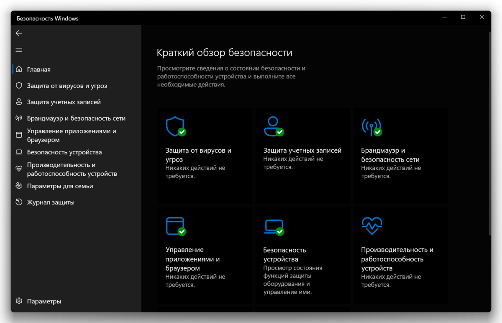Click the large window icon on the app control card
Image resolution: width=502 pixels, height=323 pixels.
[176, 226]
